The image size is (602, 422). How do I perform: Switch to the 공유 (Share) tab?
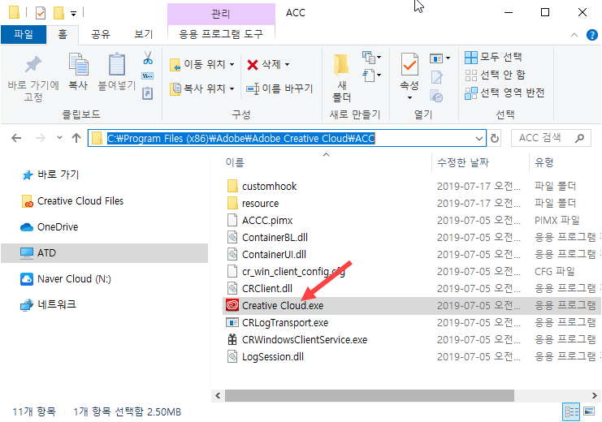click(x=101, y=35)
